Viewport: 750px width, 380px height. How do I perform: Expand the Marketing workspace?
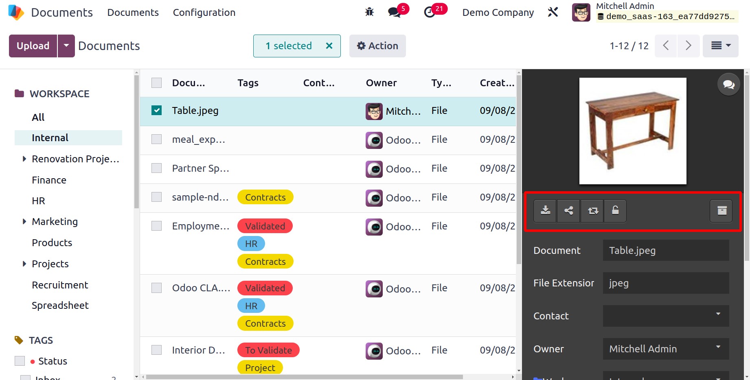pyautogui.click(x=24, y=221)
